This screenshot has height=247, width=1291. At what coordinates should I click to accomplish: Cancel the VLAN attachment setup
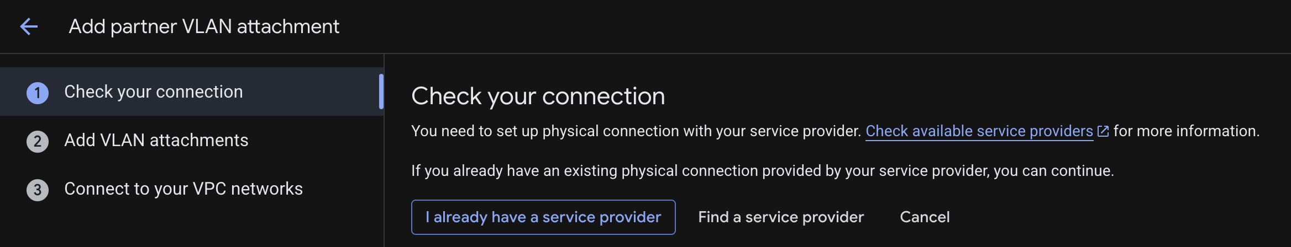[x=924, y=217]
